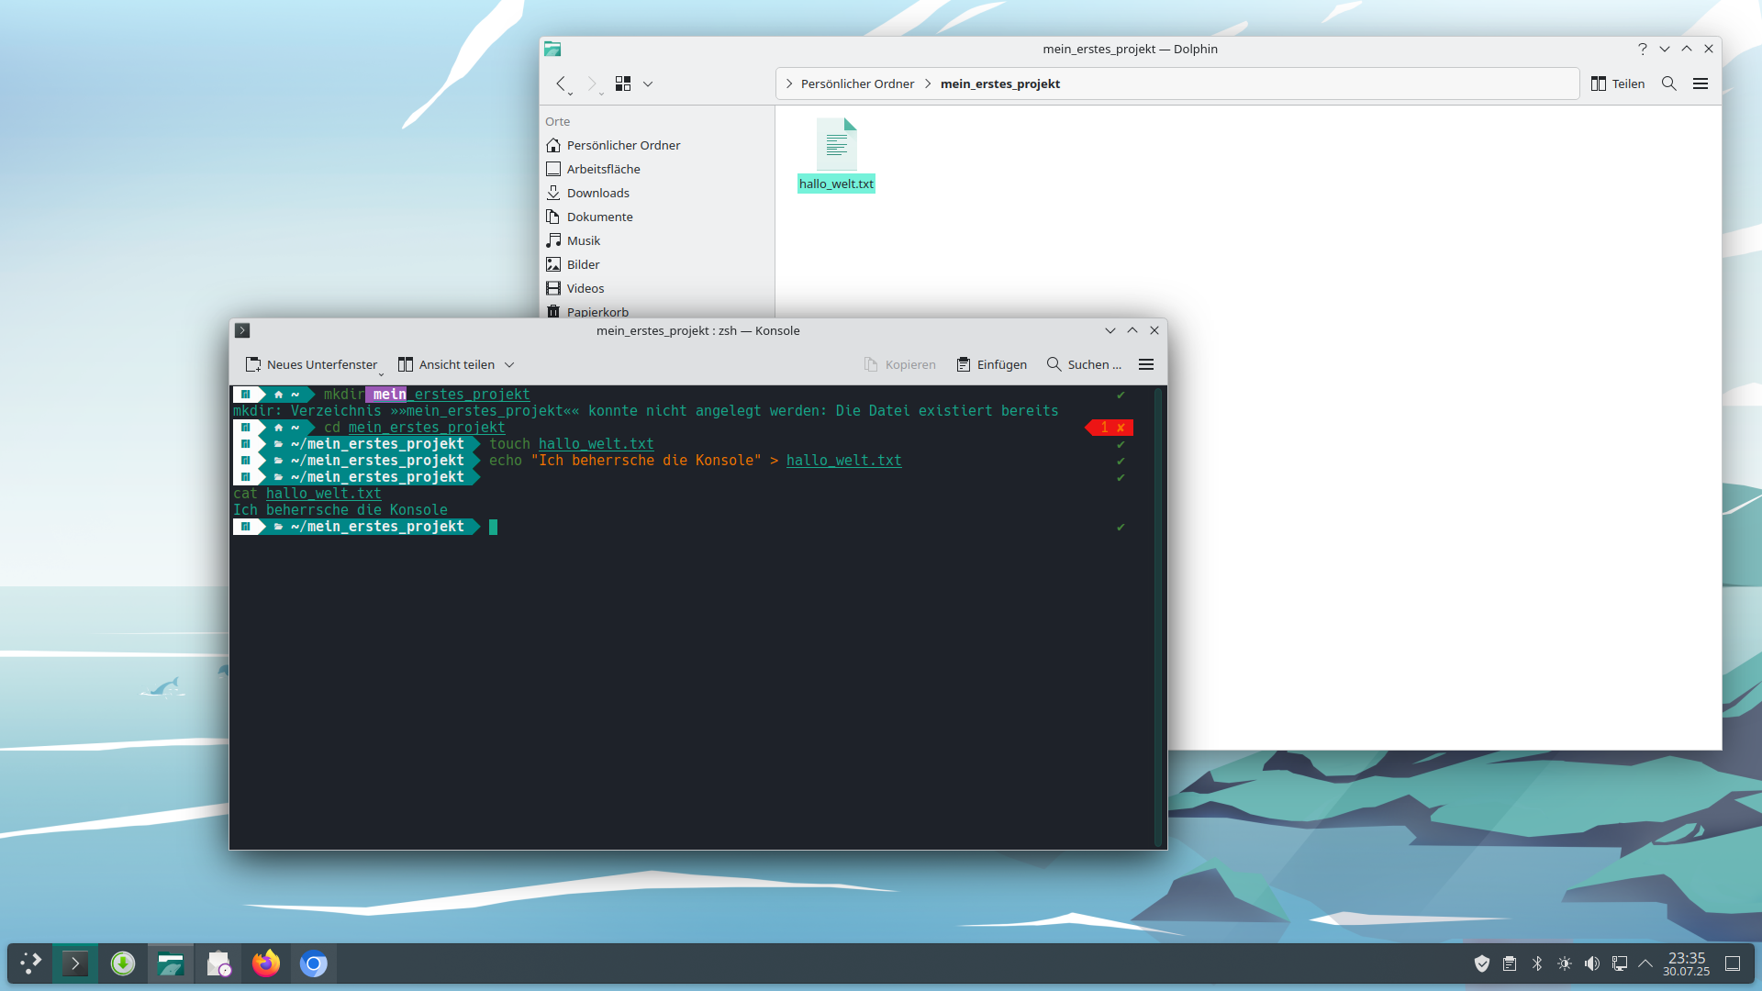Open Dolphin title bar dropdown arrow

(1665, 49)
